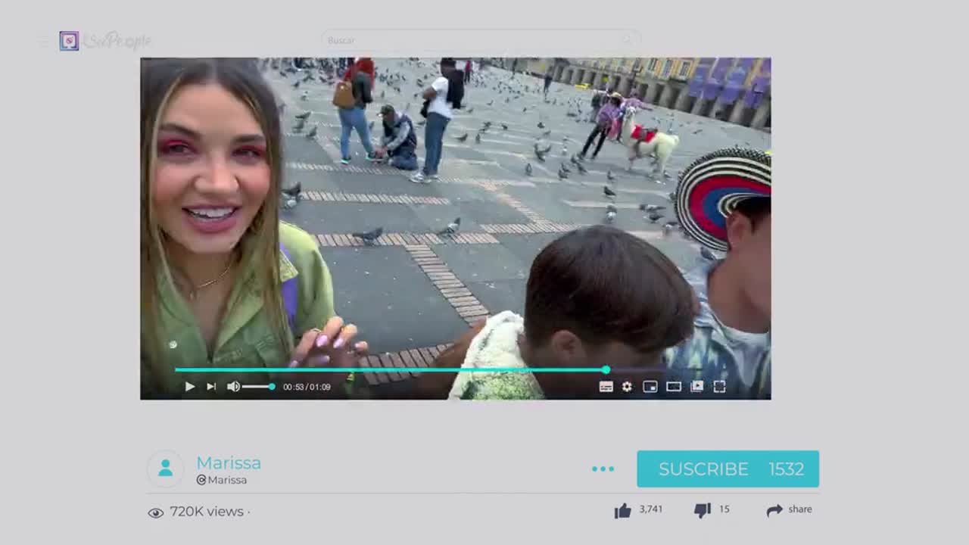This screenshot has width=969, height=545.
Task: Mute the video with the speaker icon
Action: point(233,387)
